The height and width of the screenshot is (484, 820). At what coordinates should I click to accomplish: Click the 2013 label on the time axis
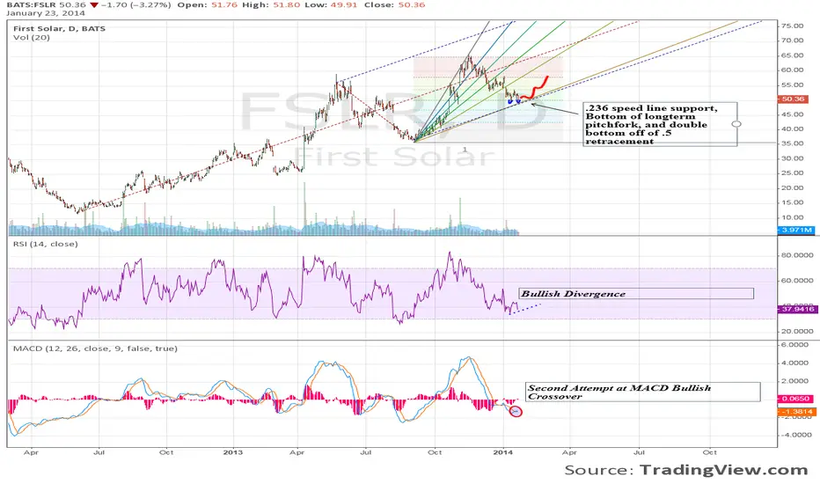tap(233, 452)
